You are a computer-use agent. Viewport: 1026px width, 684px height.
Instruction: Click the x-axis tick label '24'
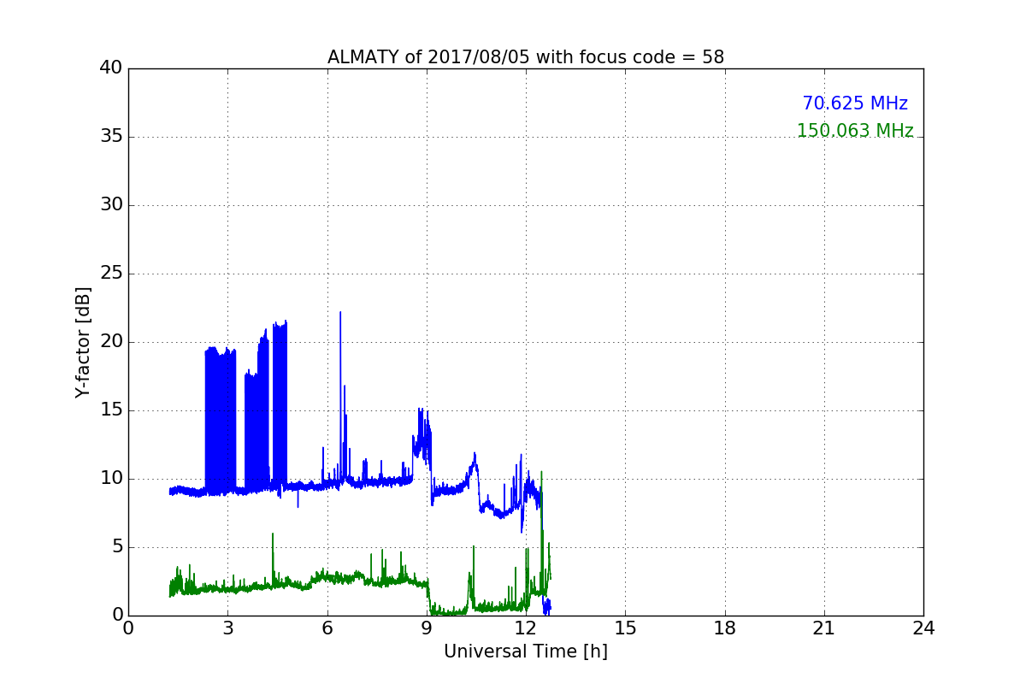coord(923,628)
